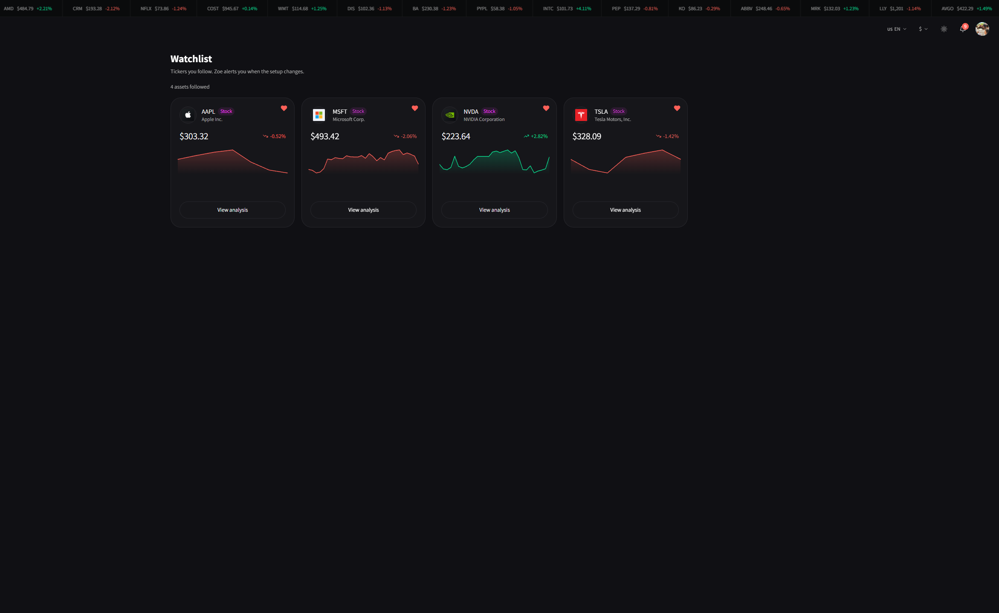Click AVGO ticker in top tape
Image resolution: width=999 pixels, height=613 pixels.
[967, 9]
